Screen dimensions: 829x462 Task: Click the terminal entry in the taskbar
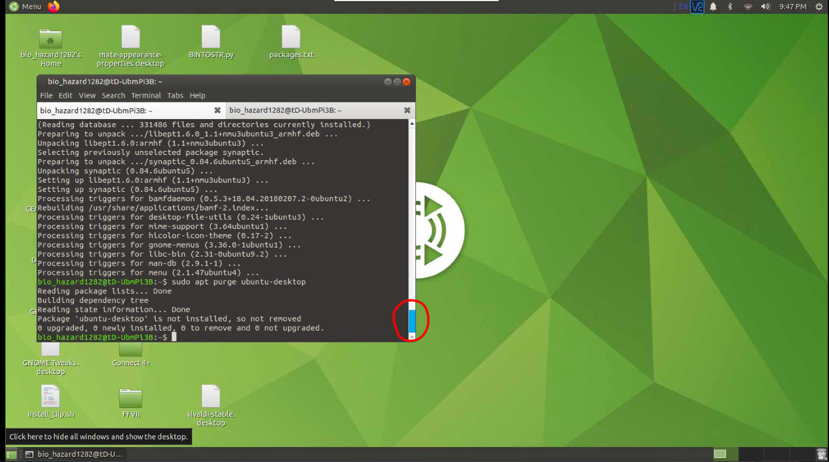[75, 454]
